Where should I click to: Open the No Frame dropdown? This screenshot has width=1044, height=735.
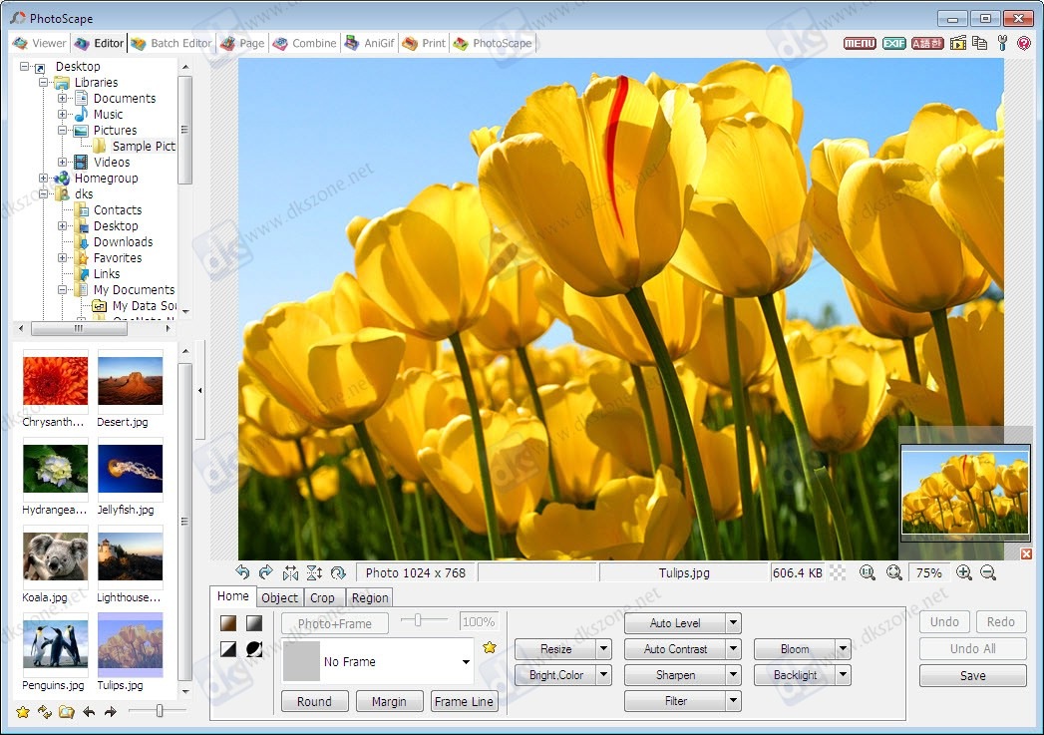[466, 662]
